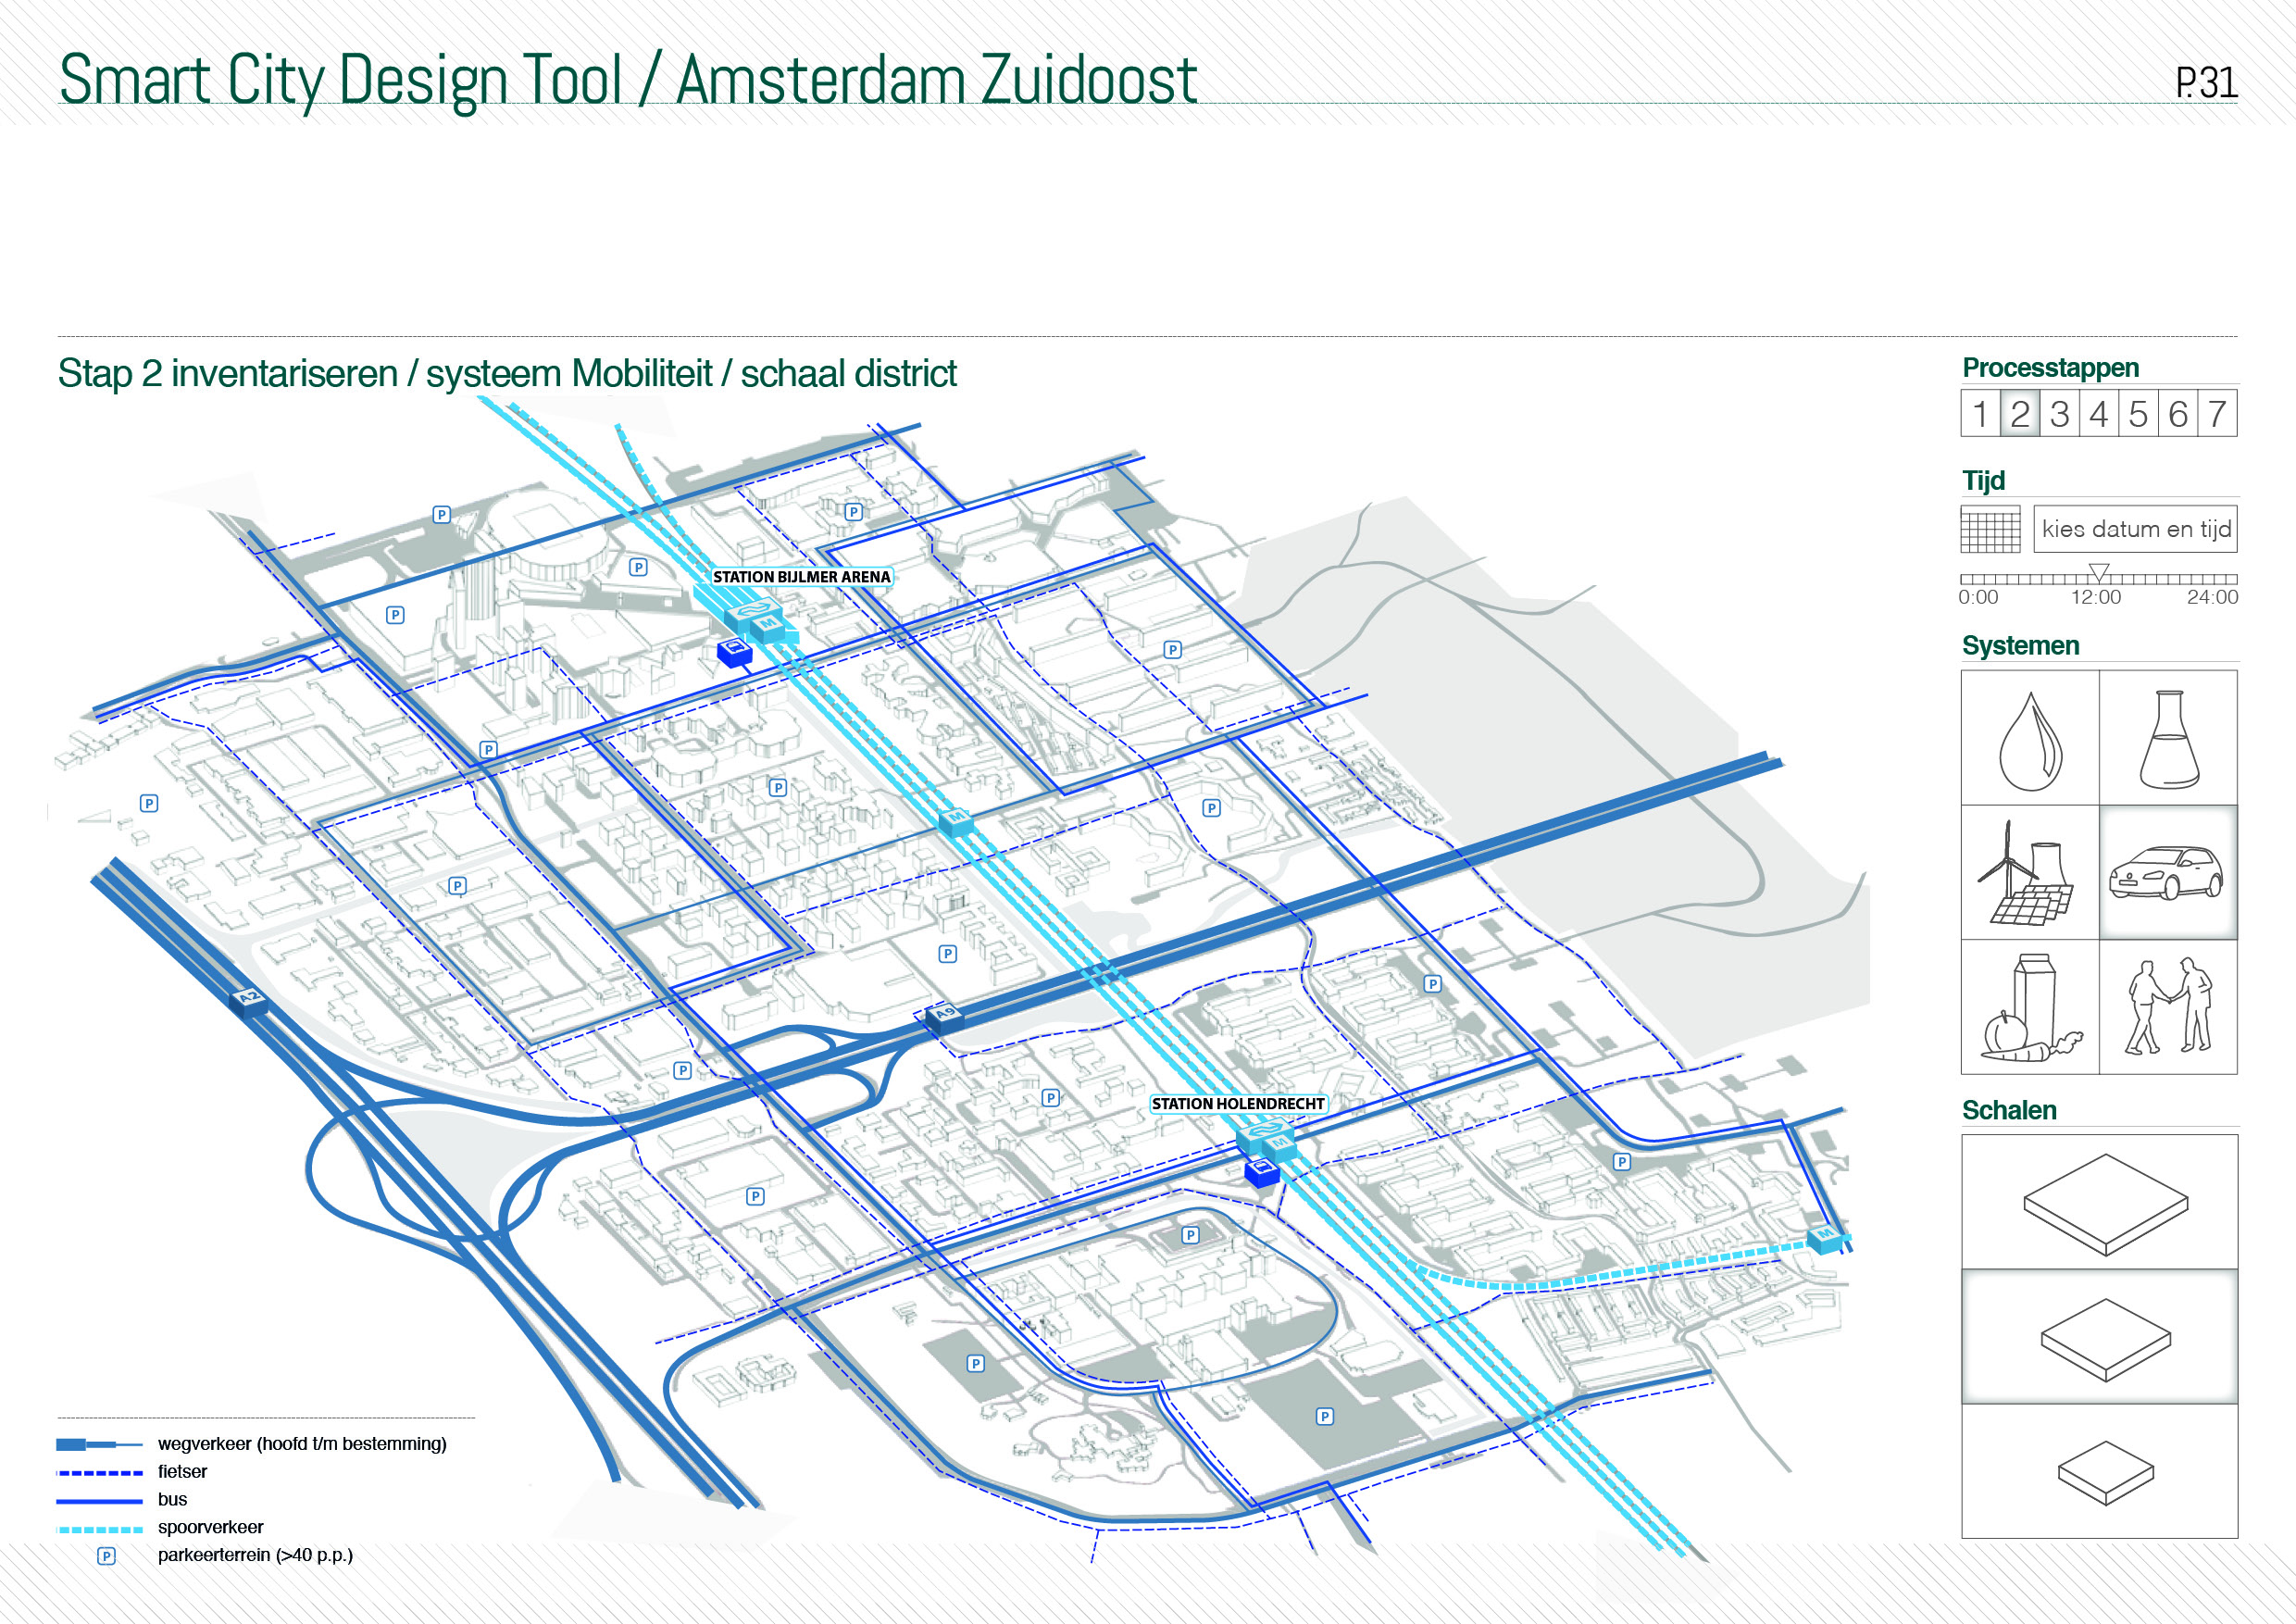Click the 'wegverkeer (hoofd t/m bestemming)' legend entry
This screenshot has height=1624, width=2296.
[302, 1444]
